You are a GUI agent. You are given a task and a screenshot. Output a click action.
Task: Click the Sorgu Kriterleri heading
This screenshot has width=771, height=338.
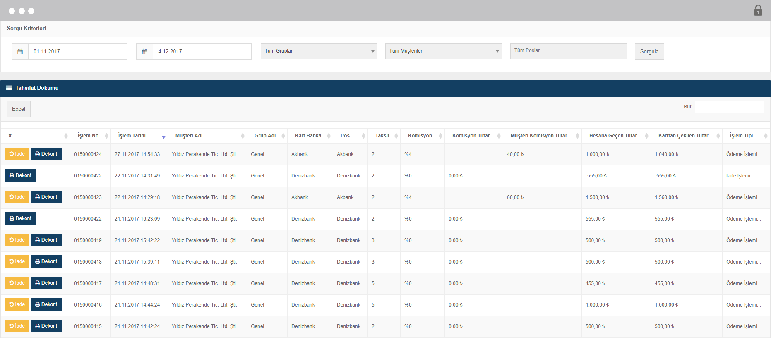click(x=26, y=28)
